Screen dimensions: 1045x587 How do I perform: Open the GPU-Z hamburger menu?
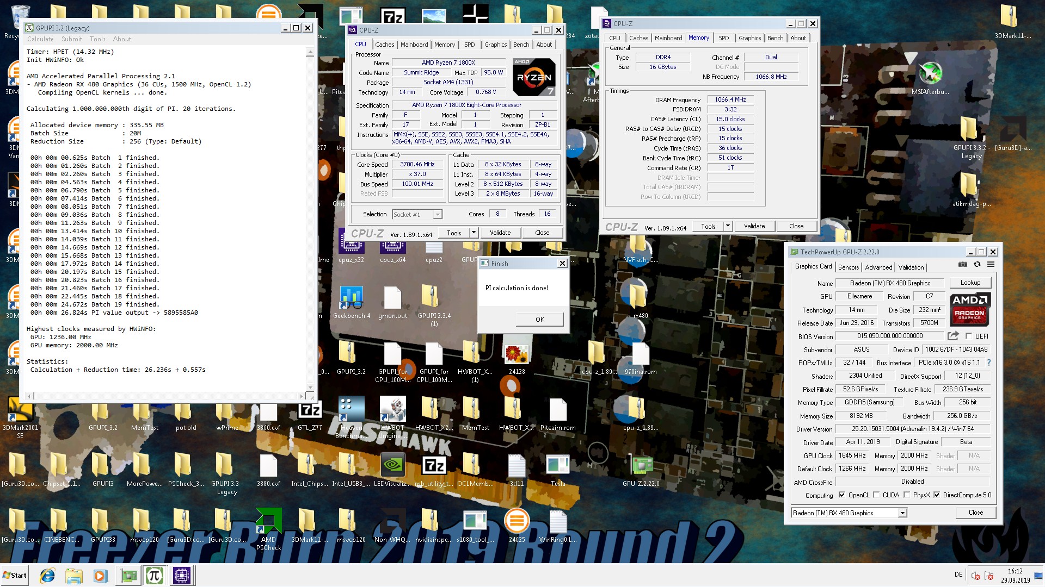(991, 265)
